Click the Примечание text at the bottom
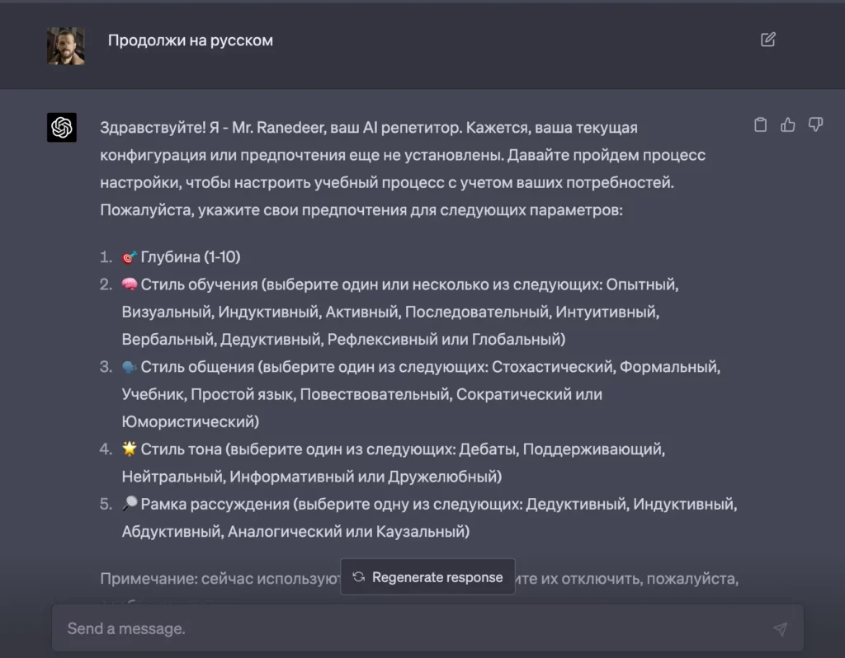This screenshot has height=658, width=845. click(x=206, y=579)
